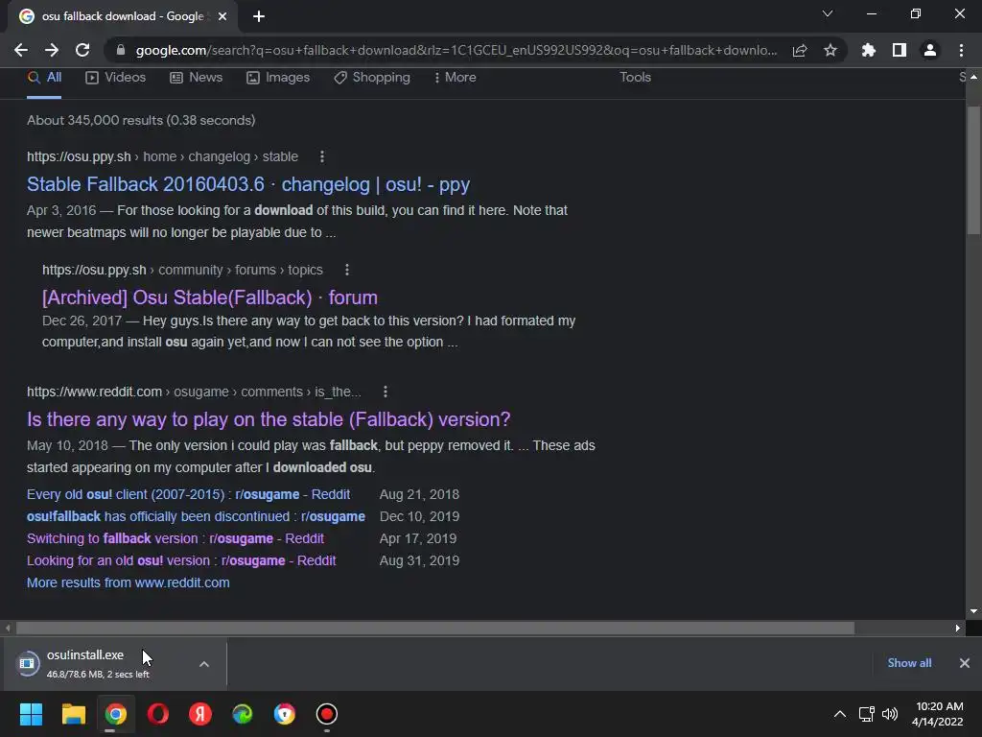982x737 pixels.
Task: Open the tab search dropdown arrow
Action: (828, 13)
